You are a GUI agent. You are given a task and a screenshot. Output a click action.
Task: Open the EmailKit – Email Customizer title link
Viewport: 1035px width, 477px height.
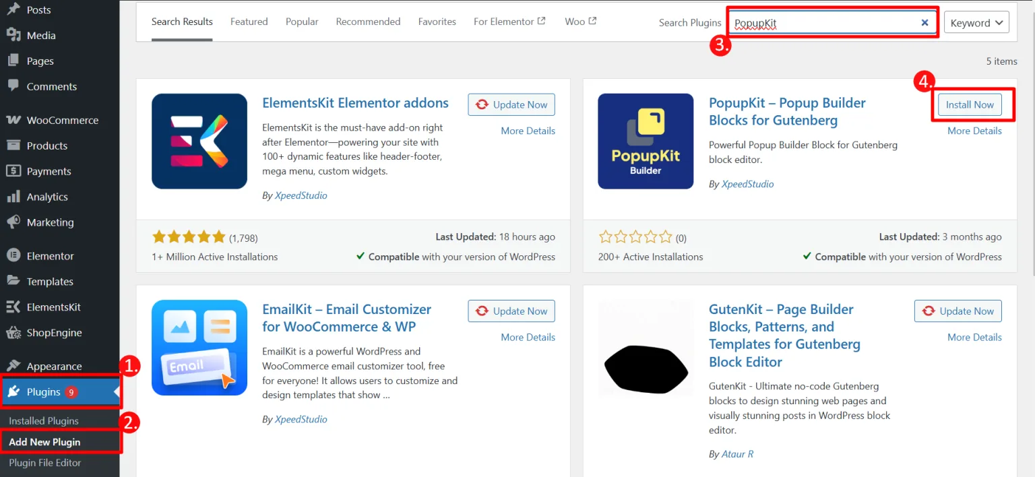[346, 318]
